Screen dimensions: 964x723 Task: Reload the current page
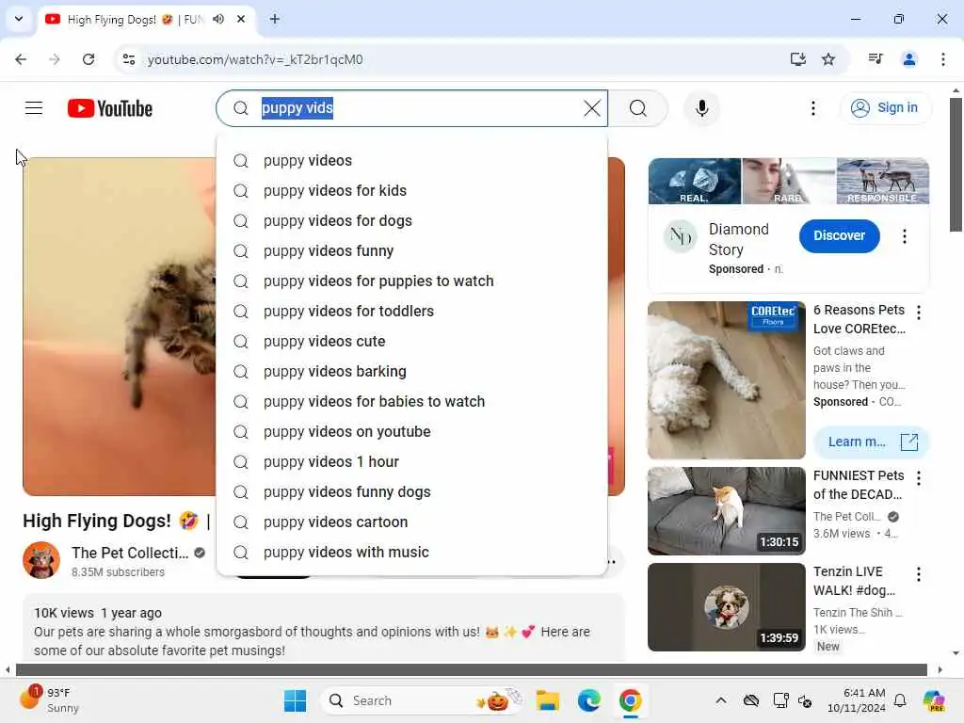(88, 59)
